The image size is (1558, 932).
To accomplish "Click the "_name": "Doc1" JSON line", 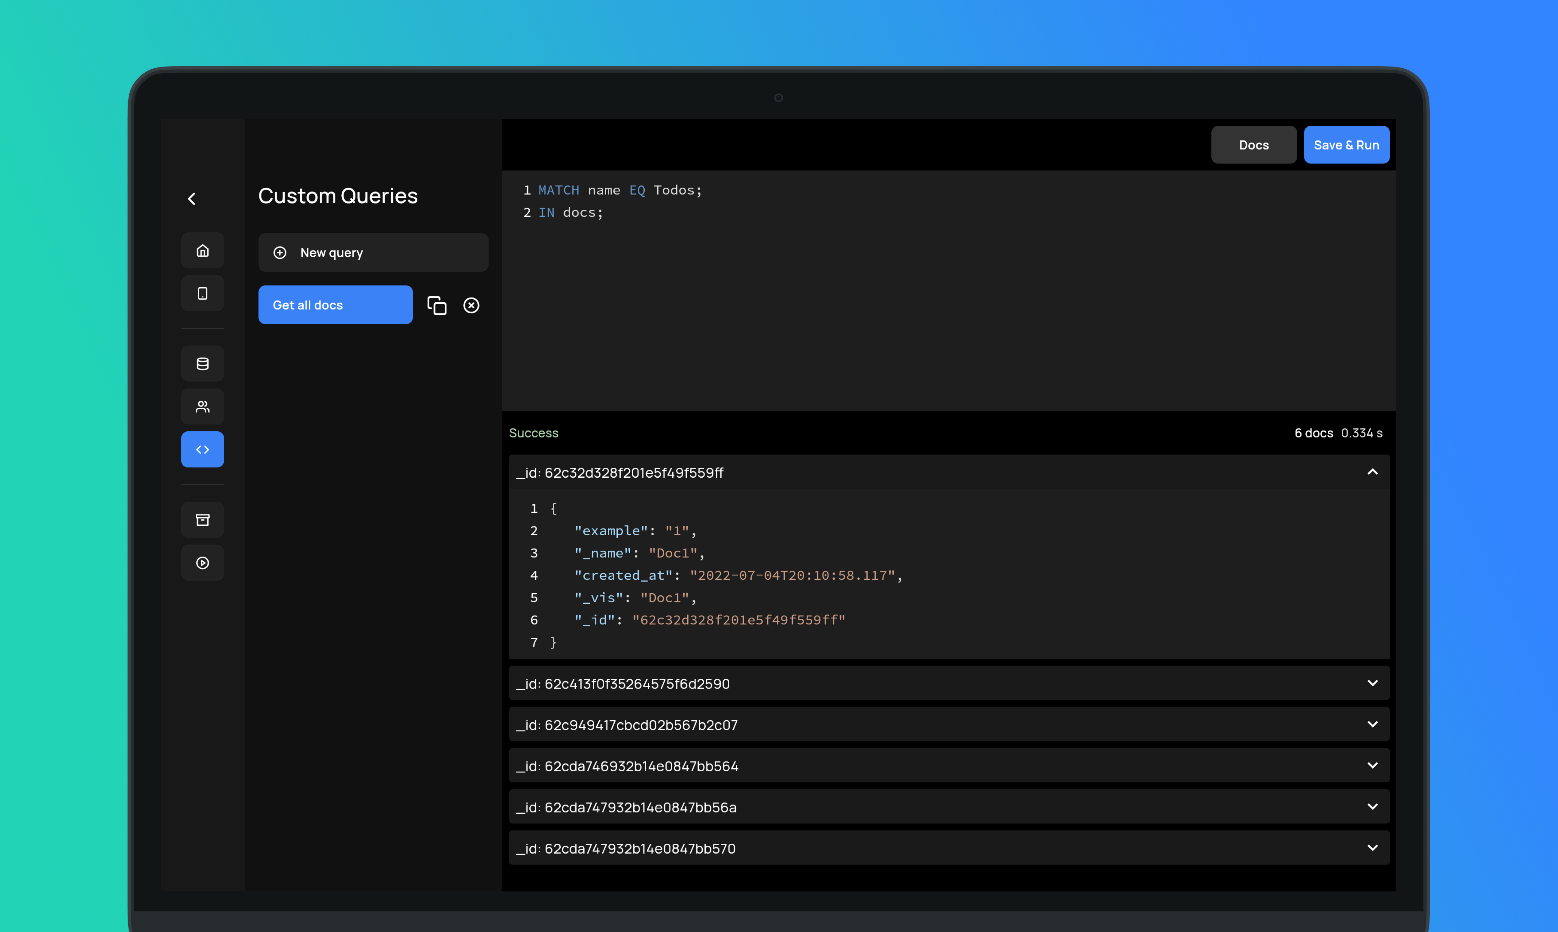I will (x=639, y=553).
